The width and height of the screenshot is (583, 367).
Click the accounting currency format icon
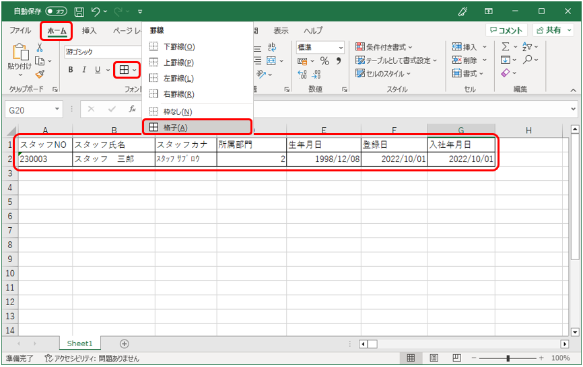tap(302, 61)
